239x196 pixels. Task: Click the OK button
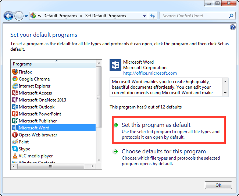click(218, 185)
